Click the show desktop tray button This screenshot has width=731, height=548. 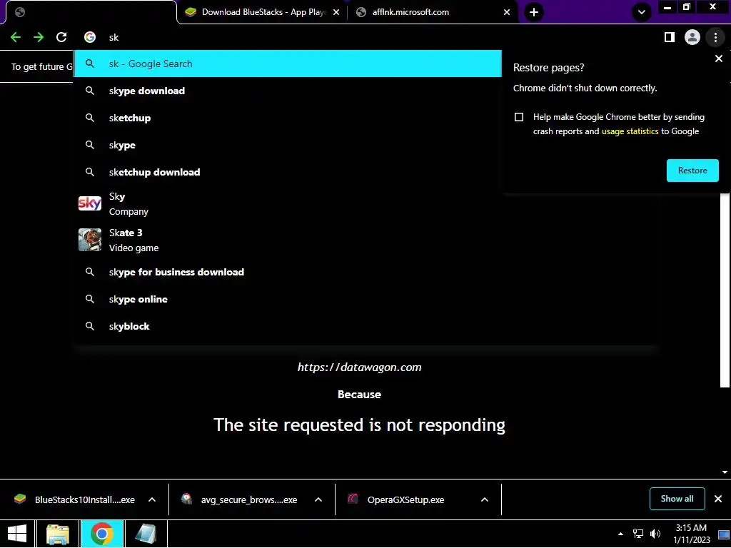pos(724,534)
